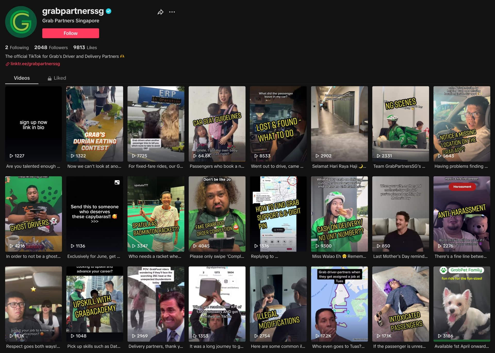Viewport: 495px width, 353px height.
Task: Click the verified badge next to grabpartnerssg
Action: point(109,11)
